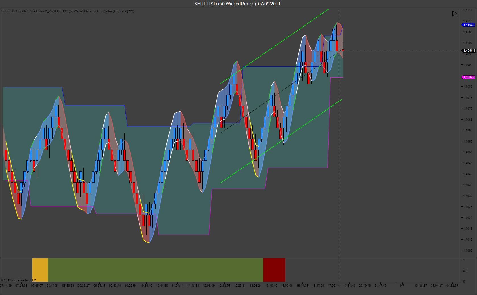Click the 03:04:37 time axis label
Screen dimensions: 477x295
437,286
